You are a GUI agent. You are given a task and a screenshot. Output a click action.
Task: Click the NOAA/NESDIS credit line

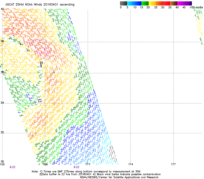click(x=119, y=177)
